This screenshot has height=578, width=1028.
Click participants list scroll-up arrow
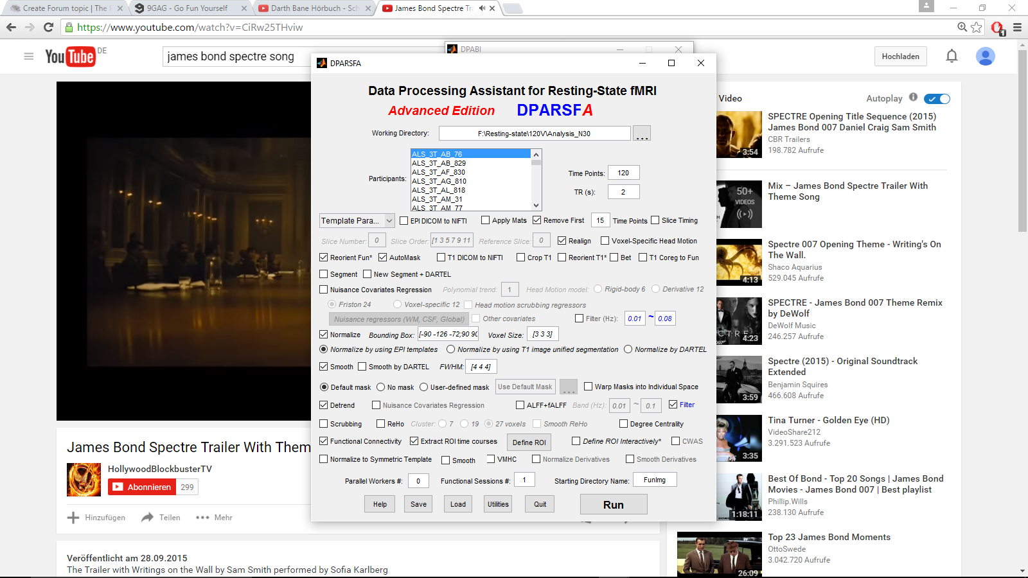tap(536, 154)
